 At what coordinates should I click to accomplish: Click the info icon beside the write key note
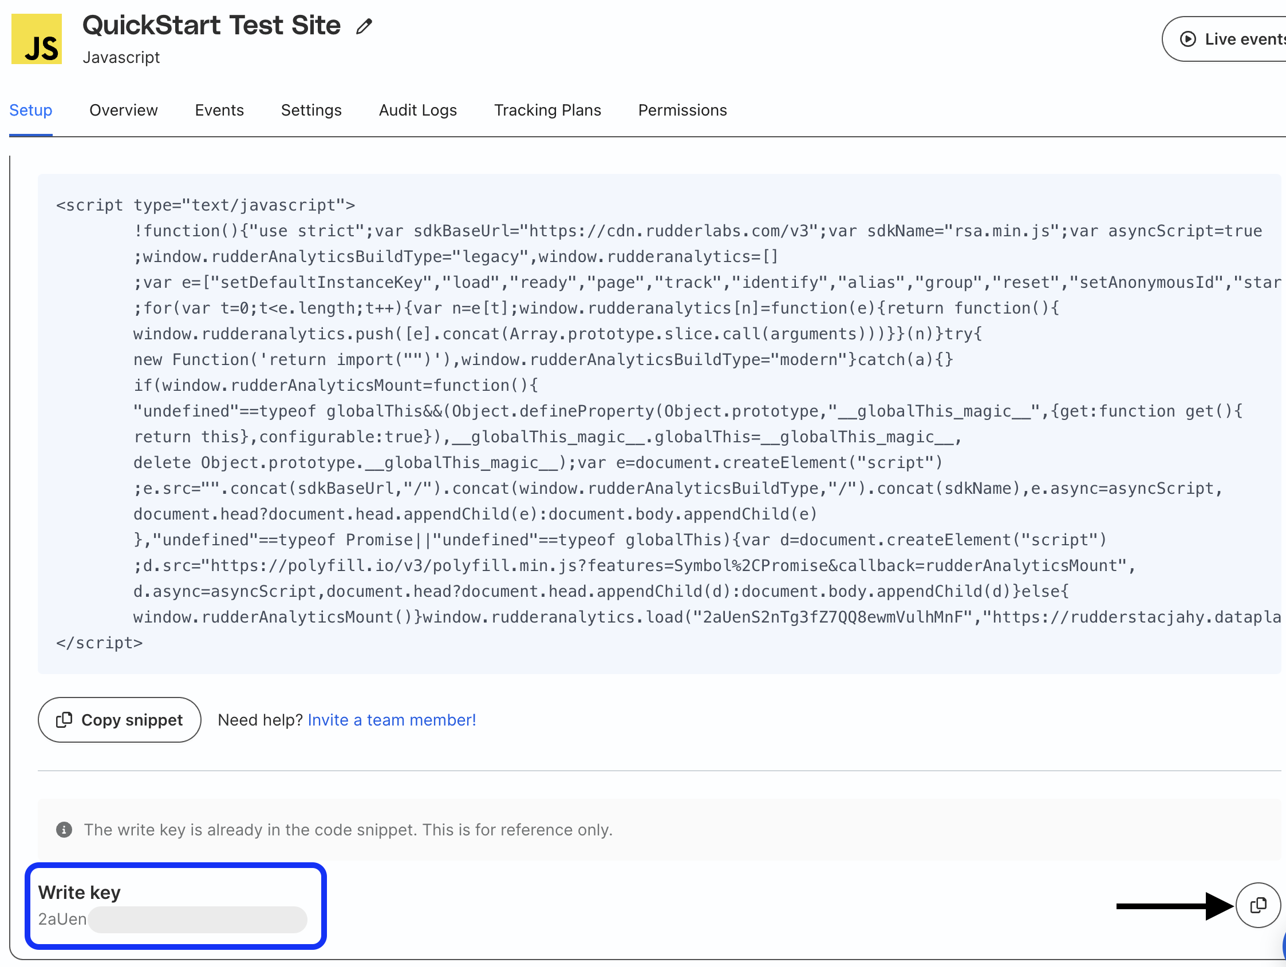click(x=64, y=829)
